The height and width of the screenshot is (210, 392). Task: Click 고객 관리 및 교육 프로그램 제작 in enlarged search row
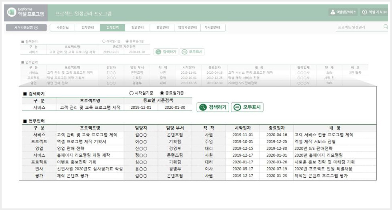tap(90, 107)
